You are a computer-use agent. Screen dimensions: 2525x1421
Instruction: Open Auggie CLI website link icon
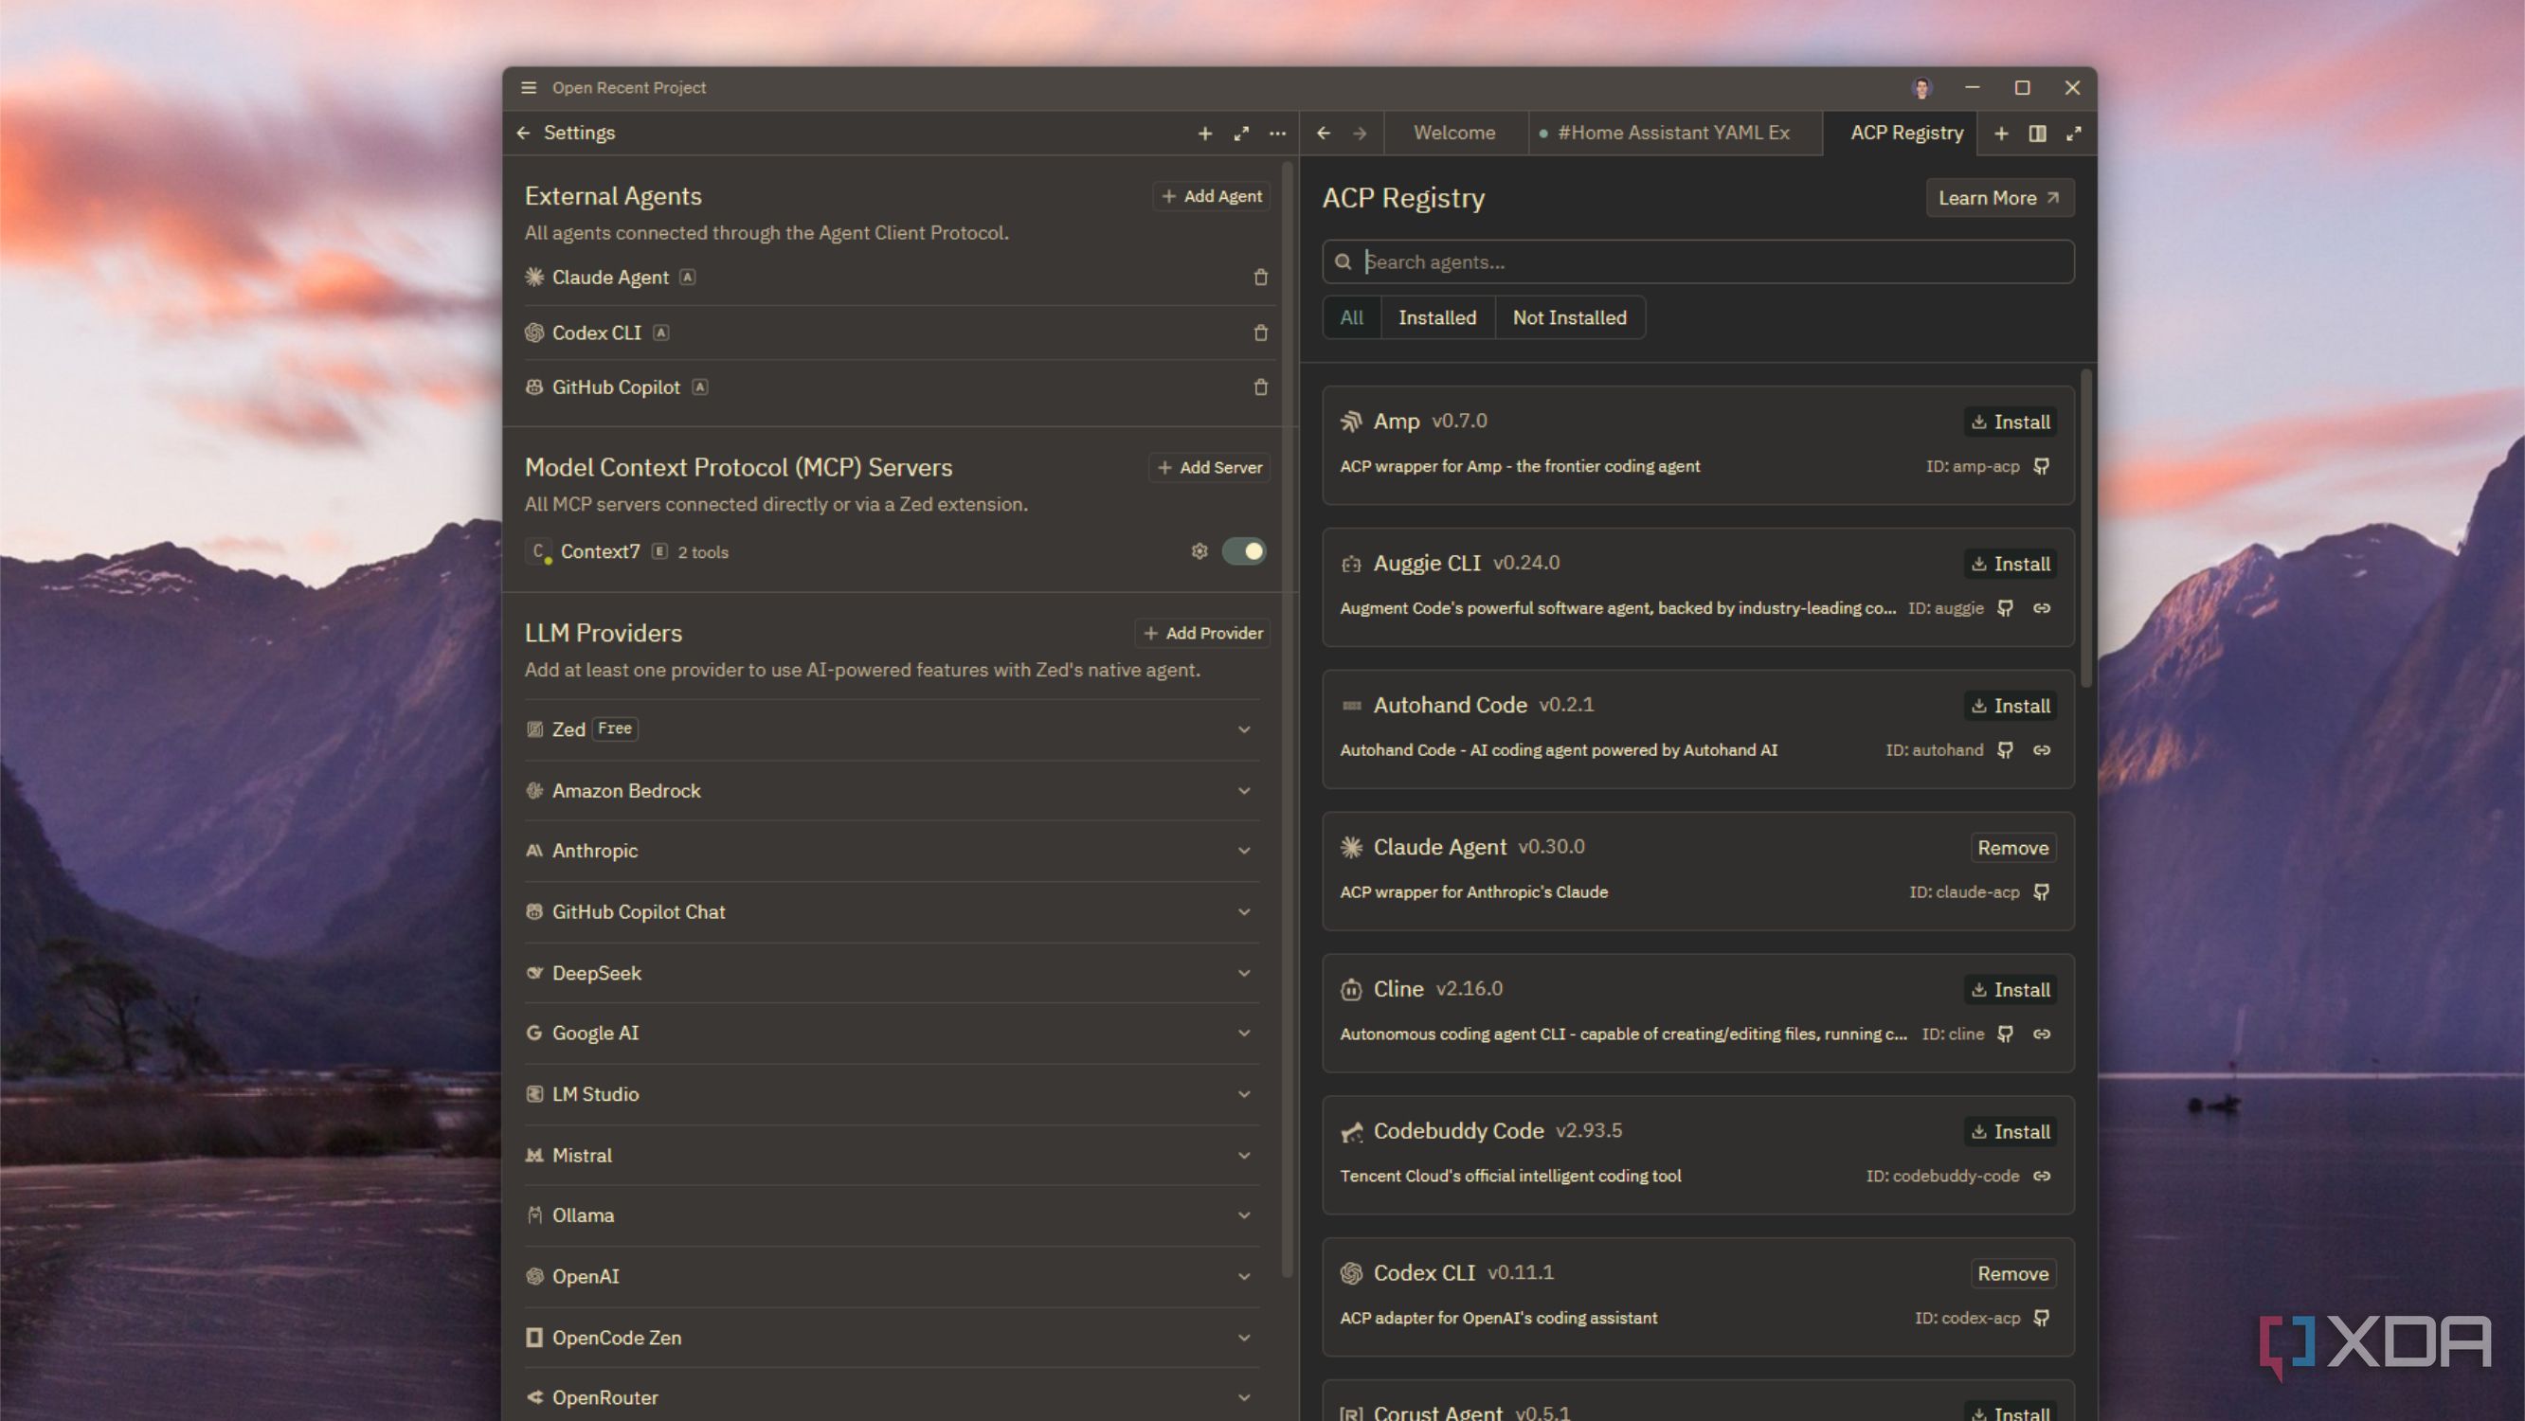pos(2042,608)
